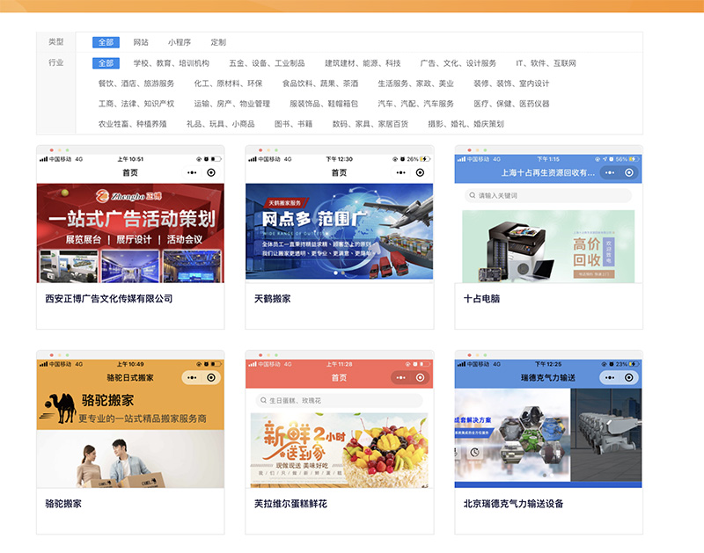The width and height of the screenshot is (704, 553).
Task: Click the 生日蛋糕、玫瑰花 search field
Action: [x=339, y=401]
